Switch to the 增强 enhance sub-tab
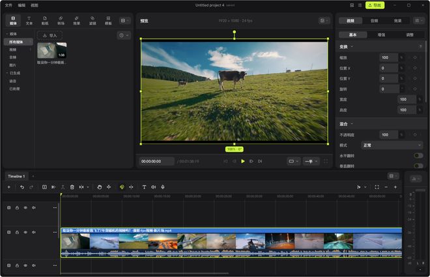430x277 pixels. tap(381, 35)
